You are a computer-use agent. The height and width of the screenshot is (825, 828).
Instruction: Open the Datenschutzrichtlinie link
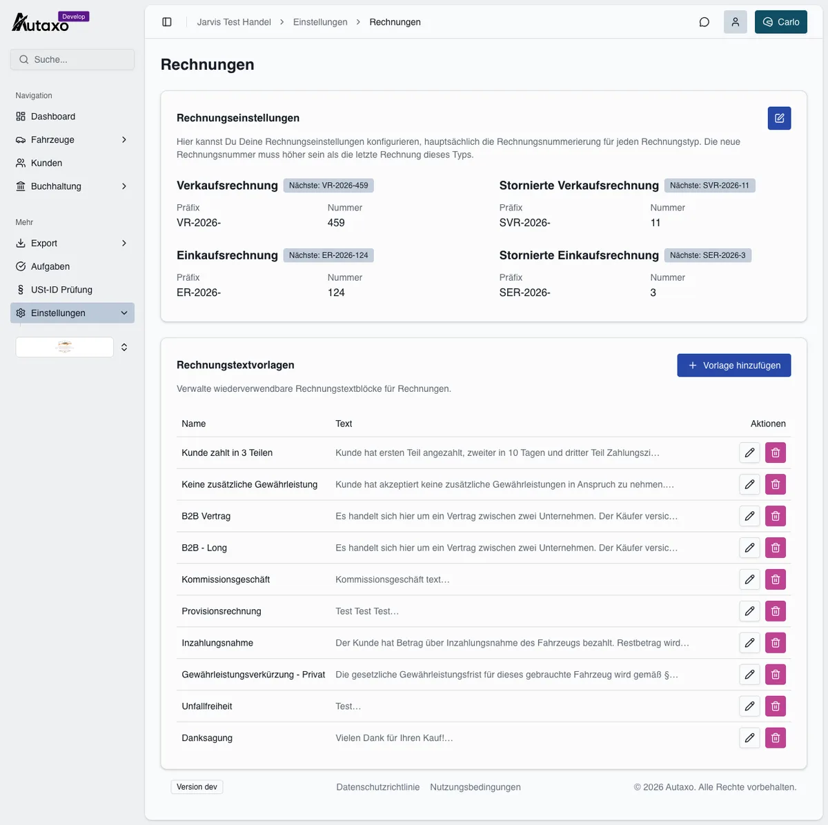(x=378, y=787)
